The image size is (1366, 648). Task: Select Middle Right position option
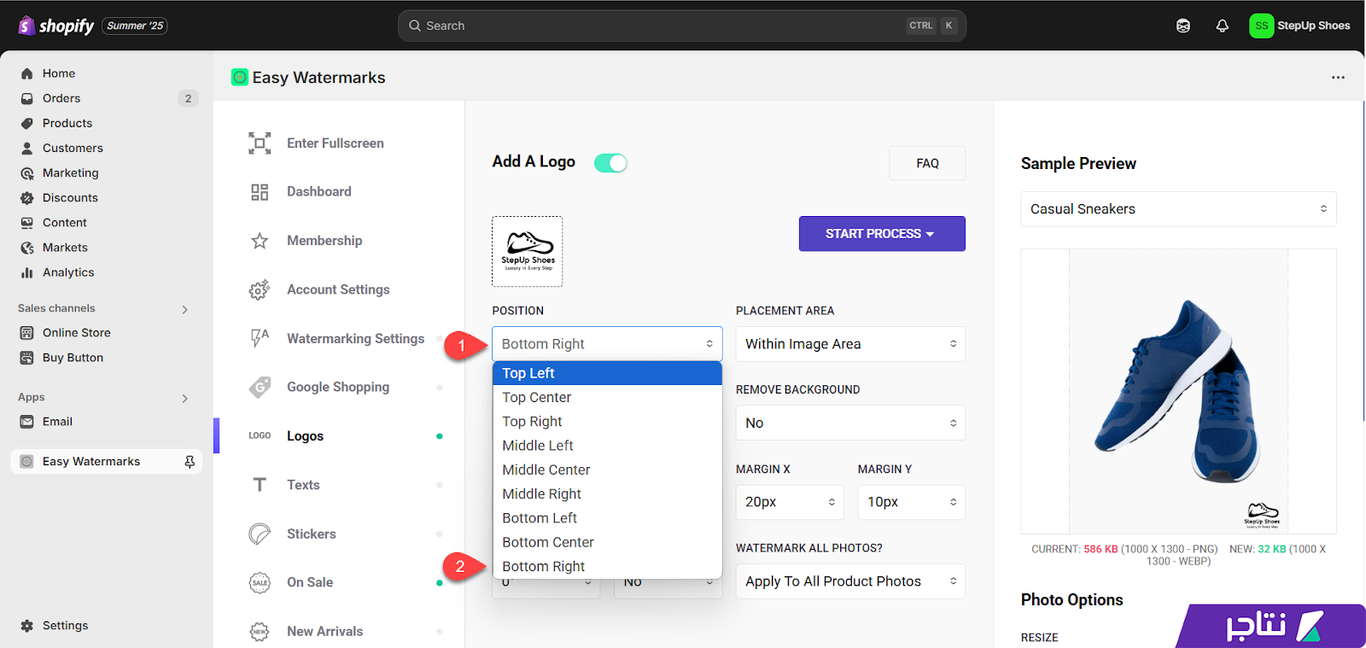[x=607, y=494]
